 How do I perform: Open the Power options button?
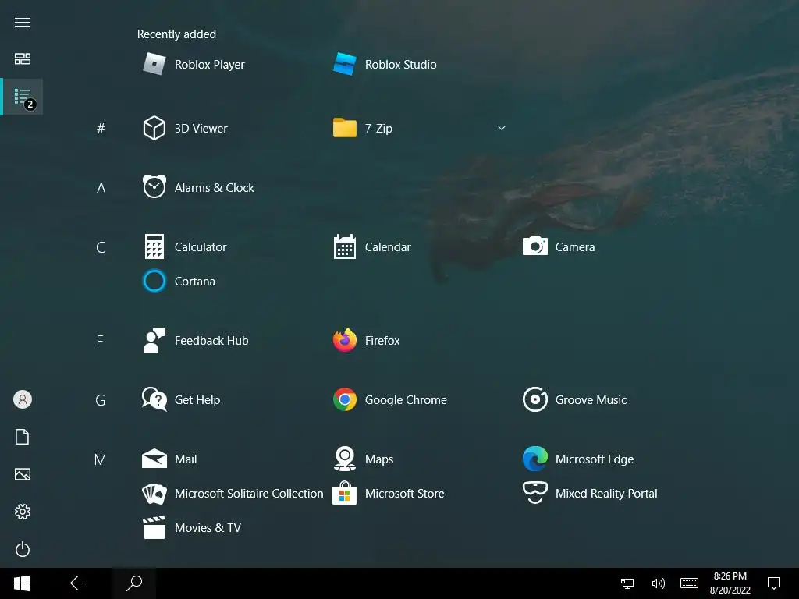(23, 549)
